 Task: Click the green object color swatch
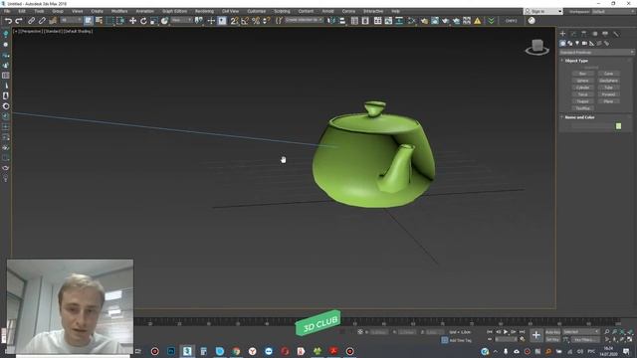click(618, 126)
